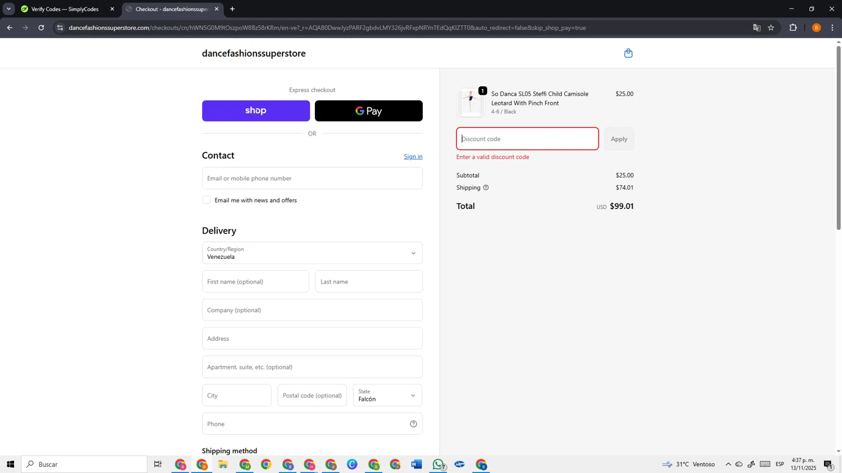Screen dimensions: 842x473
Task: Open Windows Start menu
Action: point(10,464)
